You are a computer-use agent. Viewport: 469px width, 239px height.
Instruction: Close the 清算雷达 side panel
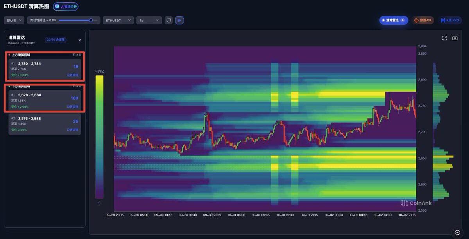pyautogui.click(x=80, y=40)
